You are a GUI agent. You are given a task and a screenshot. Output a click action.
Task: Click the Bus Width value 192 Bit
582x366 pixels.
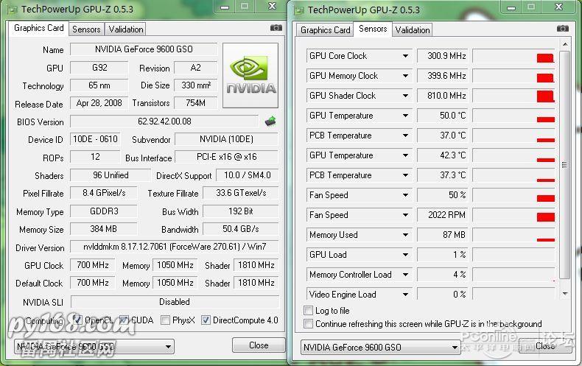click(x=240, y=211)
